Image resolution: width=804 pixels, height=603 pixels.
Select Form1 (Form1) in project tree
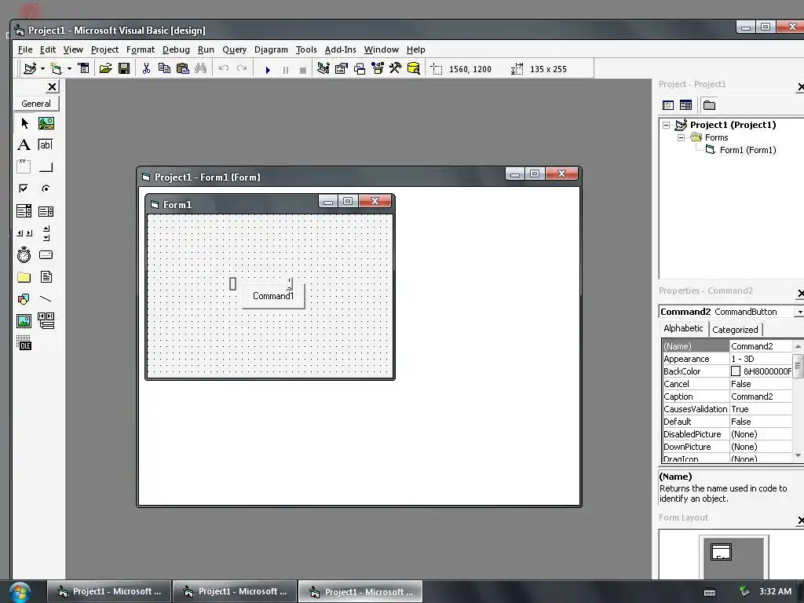click(747, 150)
